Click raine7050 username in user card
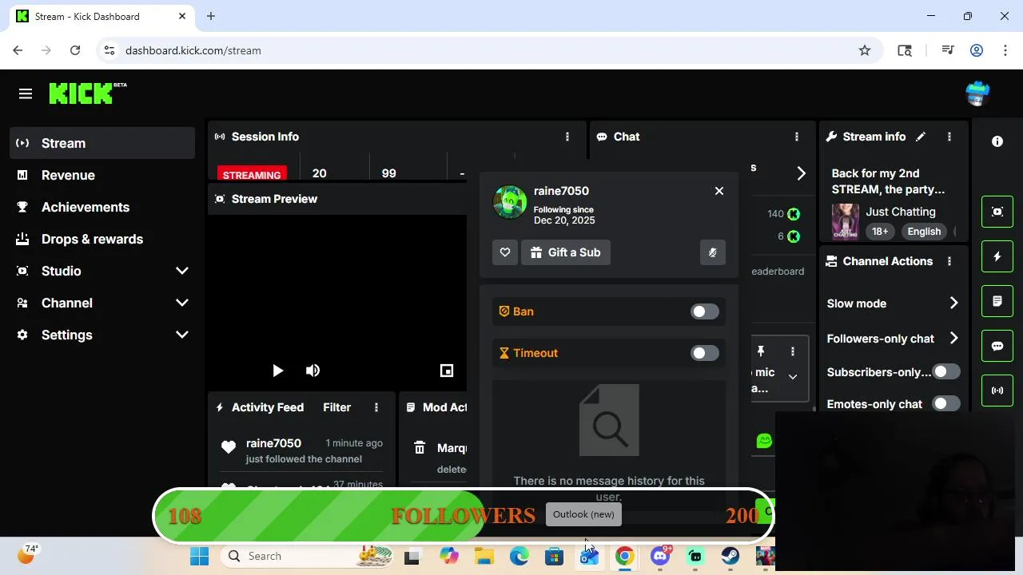The width and height of the screenshot is (1023, 575). (561, 191)
